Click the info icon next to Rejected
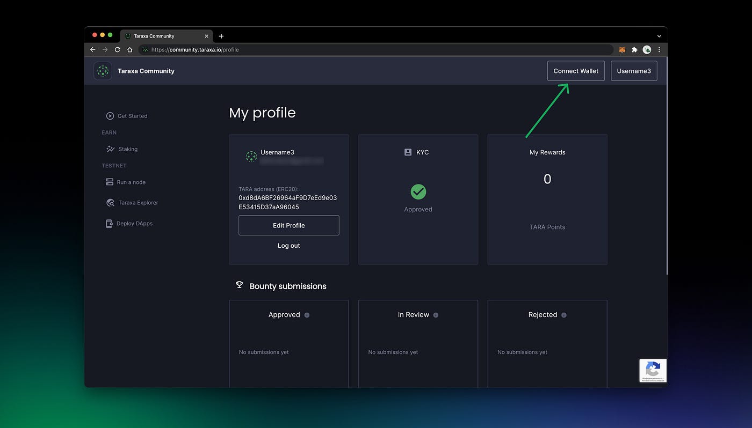 coord(563,315)
